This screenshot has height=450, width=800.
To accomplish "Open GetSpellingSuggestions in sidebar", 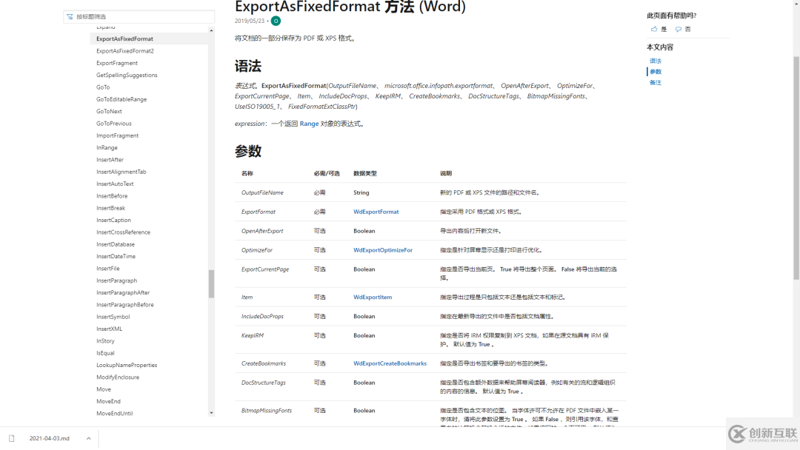I will [x=127, y=75].
